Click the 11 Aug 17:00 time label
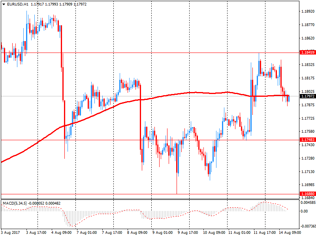Image resolution: width=316 pixels, height=237 pixels. (265, 233)
